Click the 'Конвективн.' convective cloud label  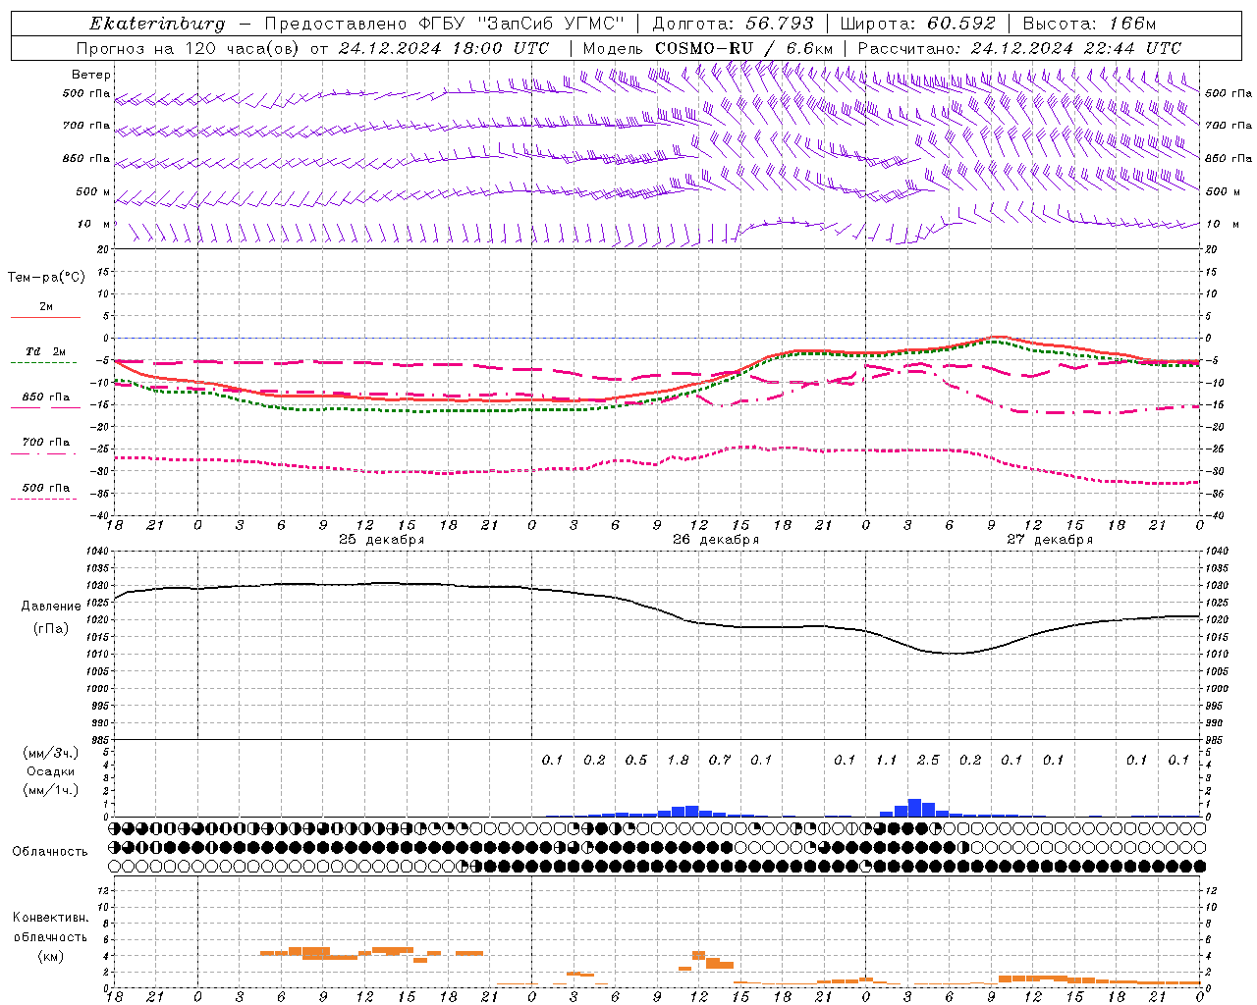(51, 919)
